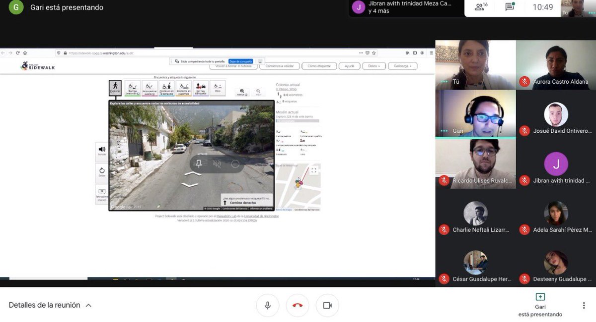Click Comienza a validar button
Viewport: 596px width, 322px height.
pos(280,66)
